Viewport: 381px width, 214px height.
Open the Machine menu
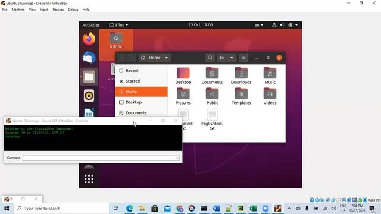click(18, 10)
